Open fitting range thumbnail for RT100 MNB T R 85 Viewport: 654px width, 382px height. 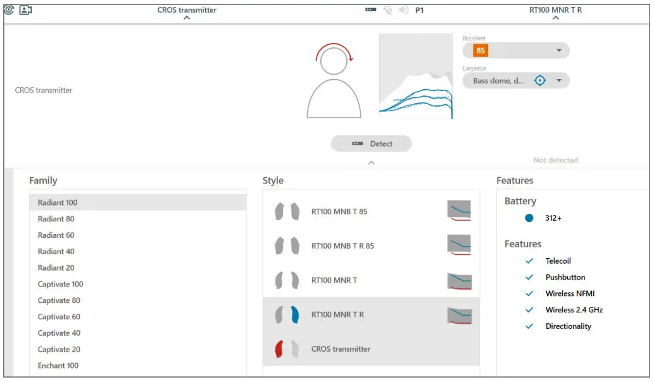[x=459, y=245]
